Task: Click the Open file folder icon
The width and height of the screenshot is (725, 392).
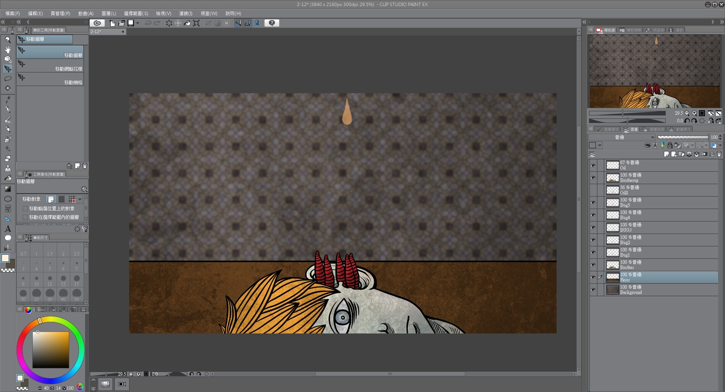Action: (122, 23)
